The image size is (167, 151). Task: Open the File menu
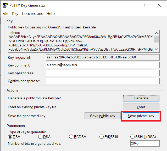click(x=5, y=14)
